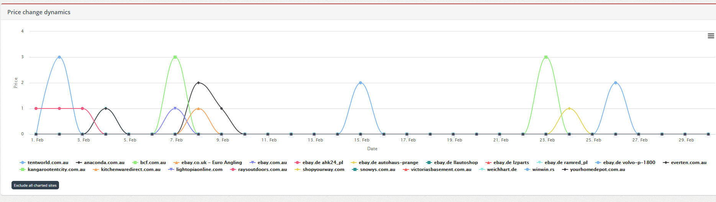This screenshot has height=202, width=716.
Task: Click dark anaconda point on 9 Feb
Action: tap(221, 108)
